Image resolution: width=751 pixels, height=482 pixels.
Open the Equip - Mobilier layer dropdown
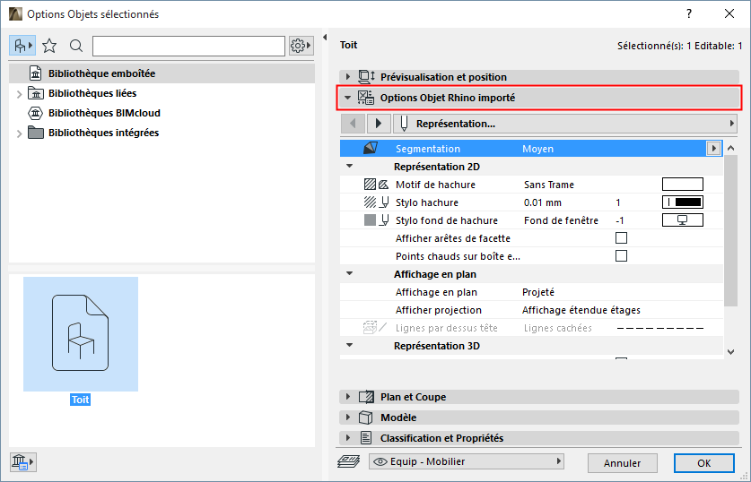coord(466,461)
